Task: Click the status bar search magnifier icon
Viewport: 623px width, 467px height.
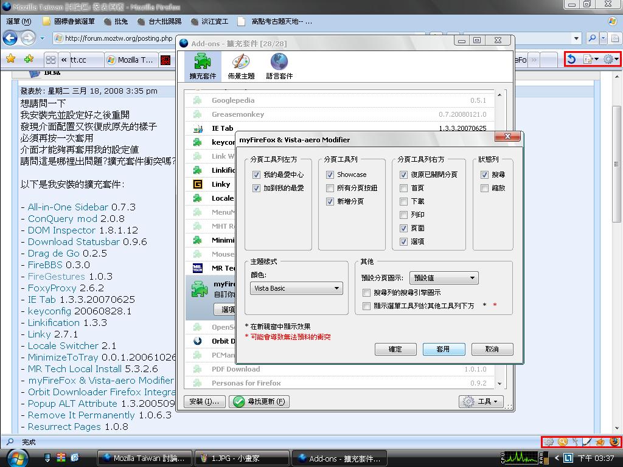Action: tap(10, 441)
